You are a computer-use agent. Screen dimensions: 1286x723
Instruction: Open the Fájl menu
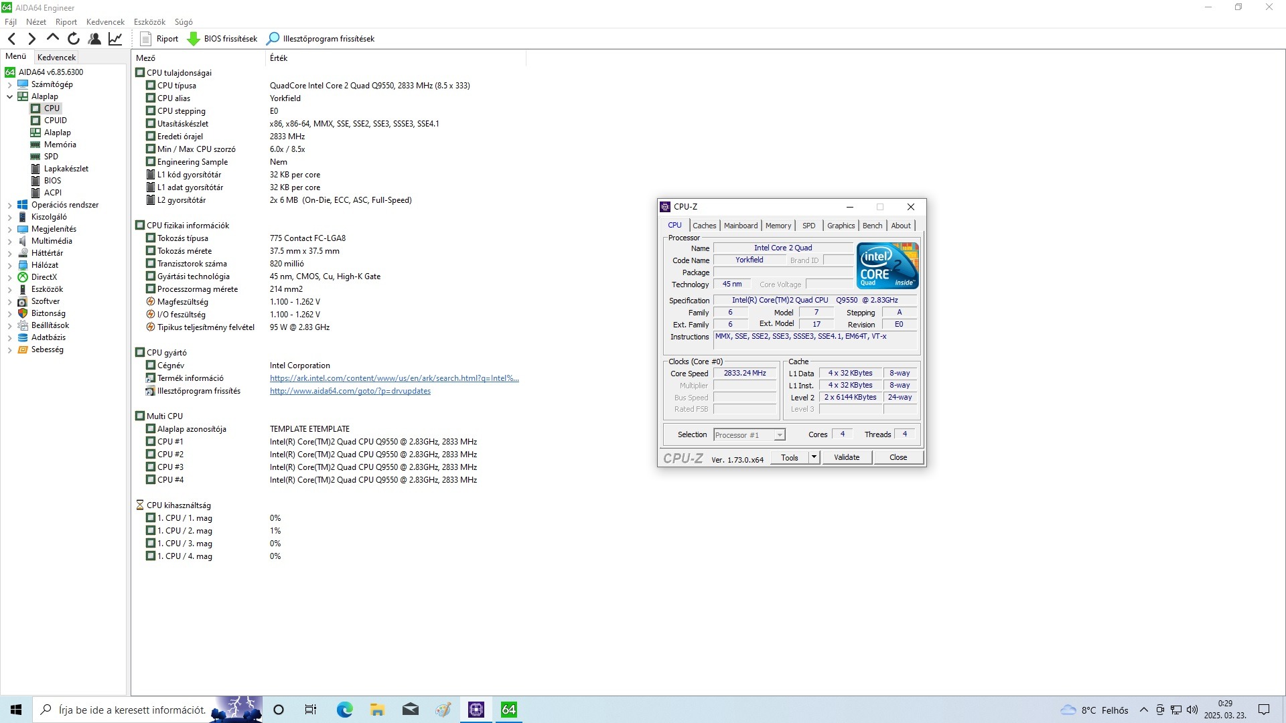[11, 22]
